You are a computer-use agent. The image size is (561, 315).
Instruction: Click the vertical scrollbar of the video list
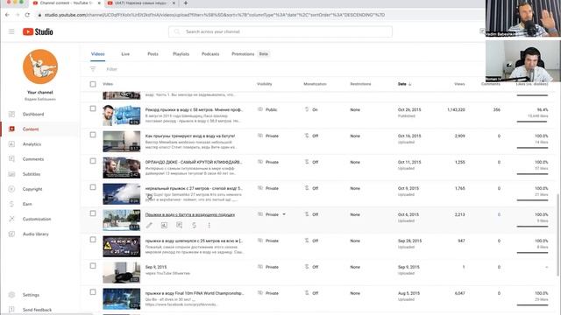point(557,235)
